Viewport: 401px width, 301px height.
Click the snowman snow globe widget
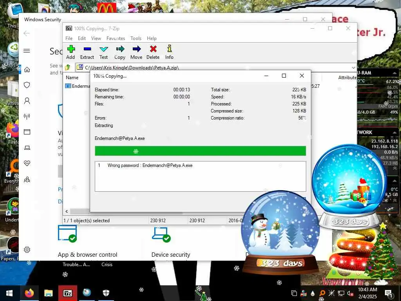pyautogui.click(x=280, y=232)
